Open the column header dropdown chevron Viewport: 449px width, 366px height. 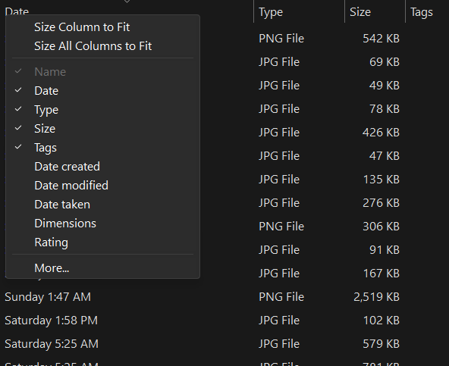[x=127, y=2]
